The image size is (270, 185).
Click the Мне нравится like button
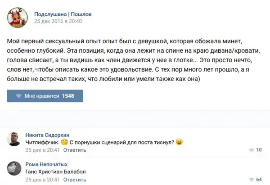click(45, 96)
